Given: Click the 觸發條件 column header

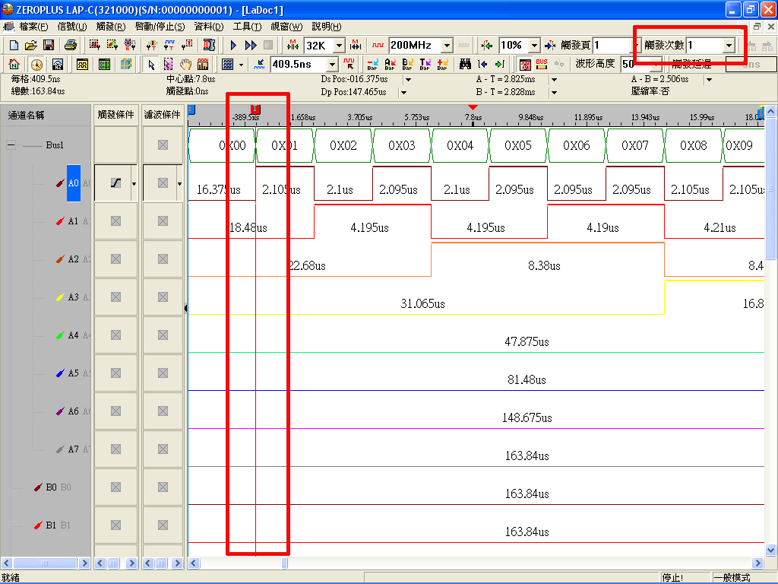Looking at the screenshot, I should coord(115,115).
